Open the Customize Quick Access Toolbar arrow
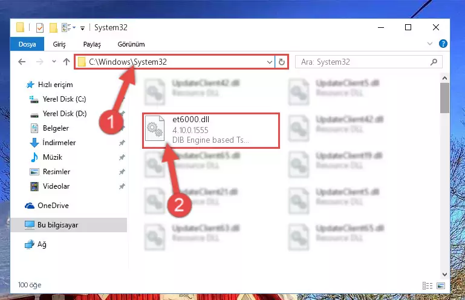The width and height of the screenshot is (465, 300). coord(82,28)
